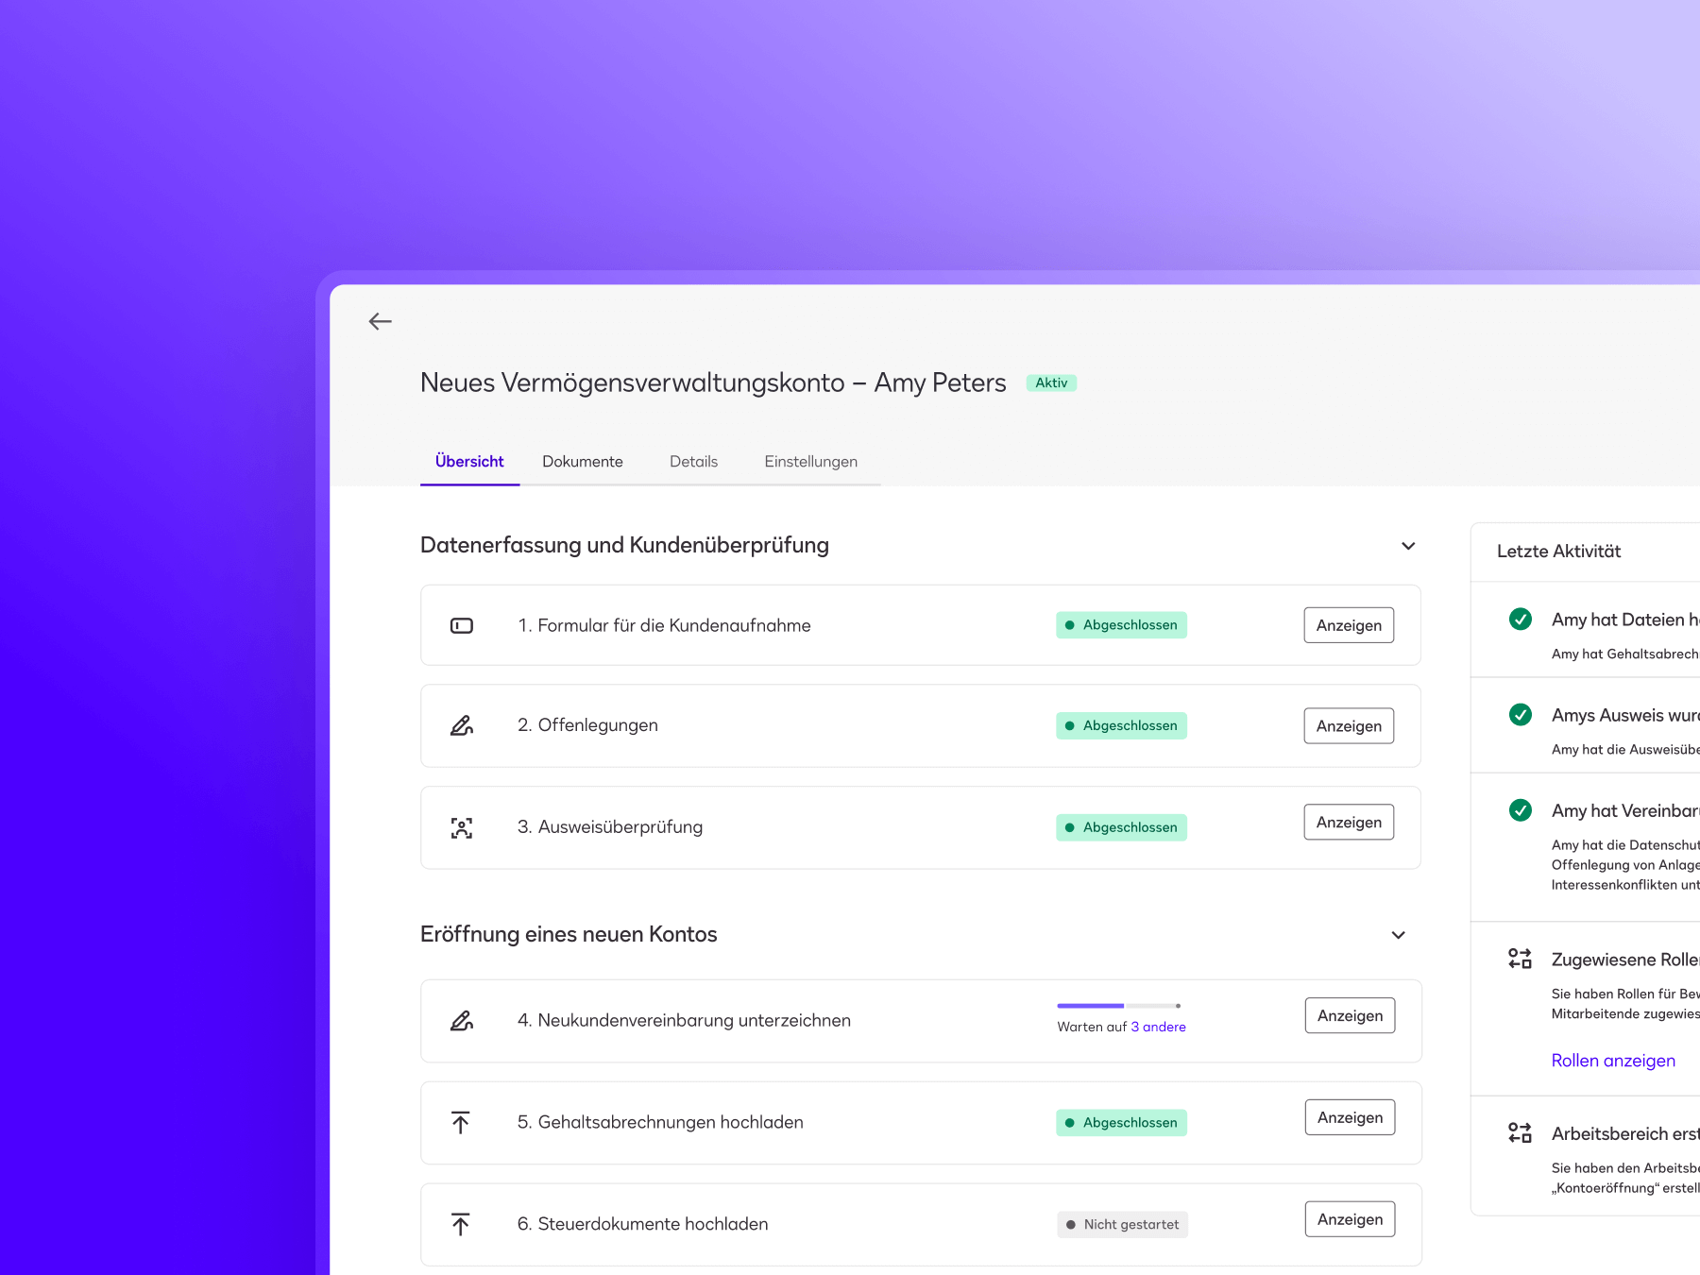Collapse the Eröffnung eines neuen Kontos section
Viewport: 1700px width, 1275px height.
click(x=1398, y=935)
